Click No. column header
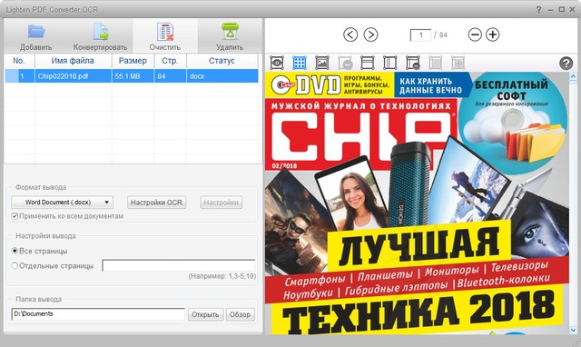The width and height of the screenshot is (581, 347). 19,61
